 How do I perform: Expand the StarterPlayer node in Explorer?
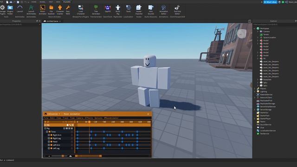tap(255, 119)
